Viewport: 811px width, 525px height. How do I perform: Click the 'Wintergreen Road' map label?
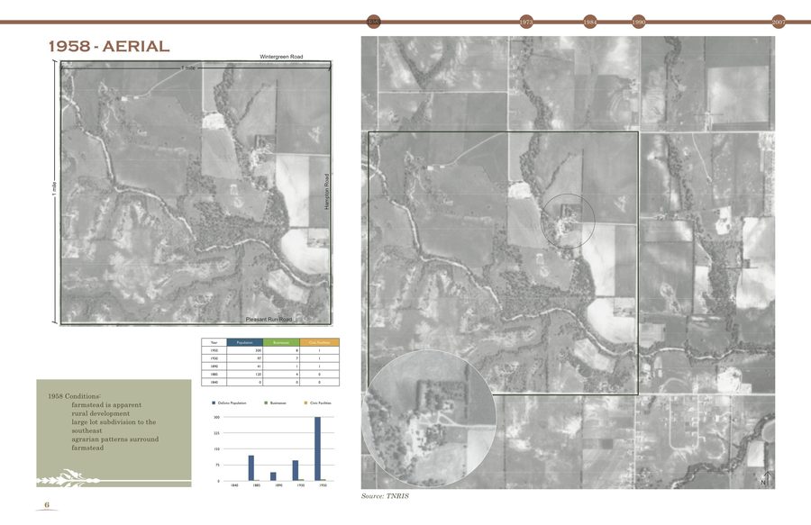click(x=281, y=57)
